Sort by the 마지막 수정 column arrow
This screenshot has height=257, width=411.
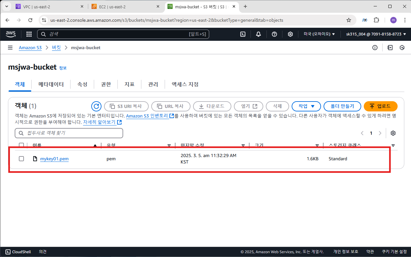point(243,146)
